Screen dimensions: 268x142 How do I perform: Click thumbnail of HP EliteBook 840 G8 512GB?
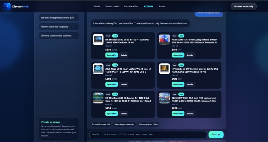coord(98,98)
